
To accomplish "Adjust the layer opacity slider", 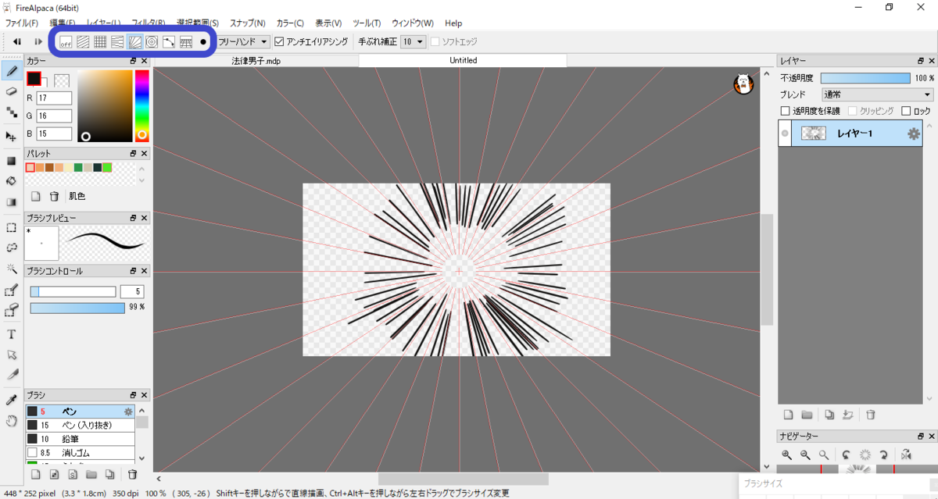I will [865, 78].
